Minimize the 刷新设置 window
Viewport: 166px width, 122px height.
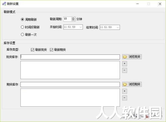pyautogui.click(x=138, y=4)
